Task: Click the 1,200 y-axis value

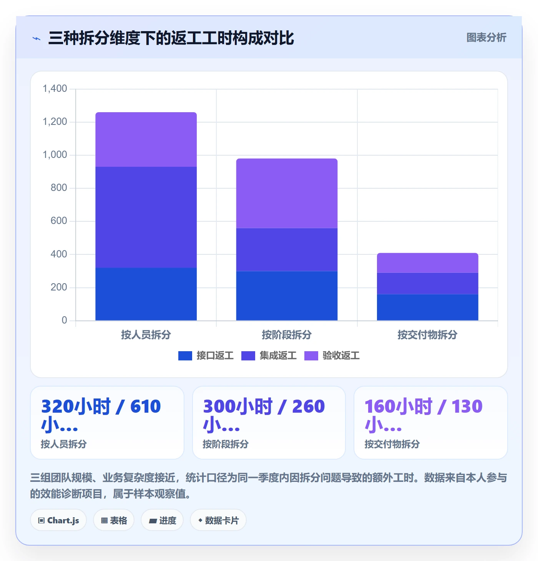Action: pos(55,122)
